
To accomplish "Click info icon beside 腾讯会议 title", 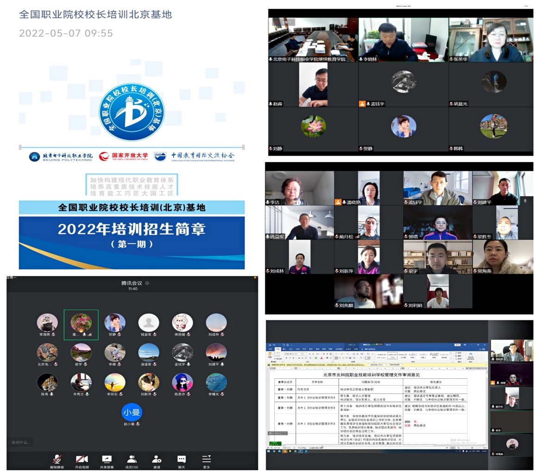I will coord(147,282).
